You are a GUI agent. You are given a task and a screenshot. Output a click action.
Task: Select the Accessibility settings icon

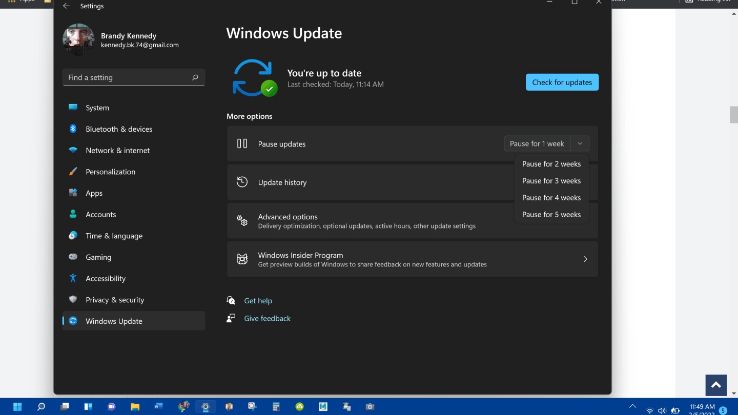click(73, 278)
